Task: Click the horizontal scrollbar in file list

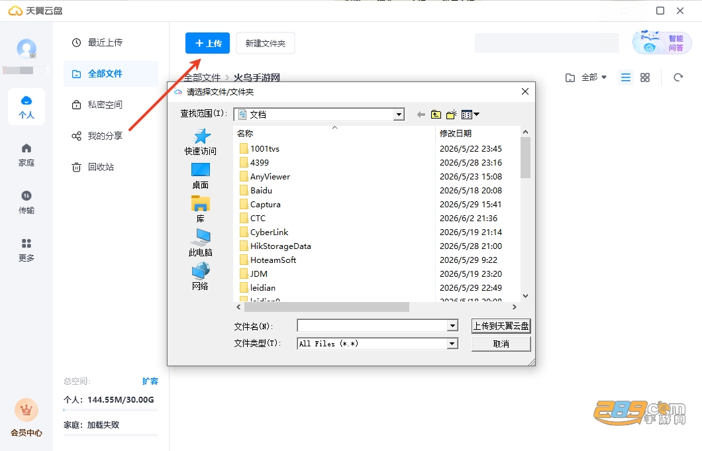Action: point(326,307)
